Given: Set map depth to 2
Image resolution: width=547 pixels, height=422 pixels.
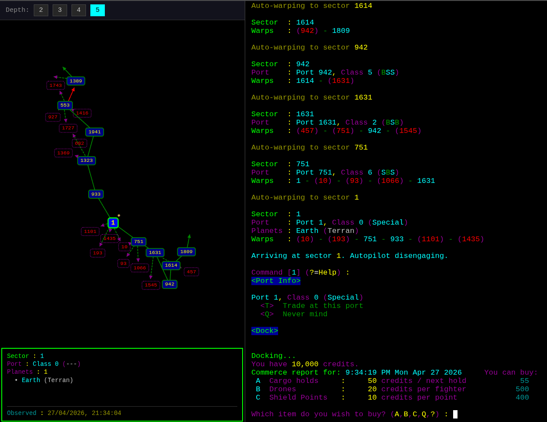Looking at the screenshot, I should (41, 10).
